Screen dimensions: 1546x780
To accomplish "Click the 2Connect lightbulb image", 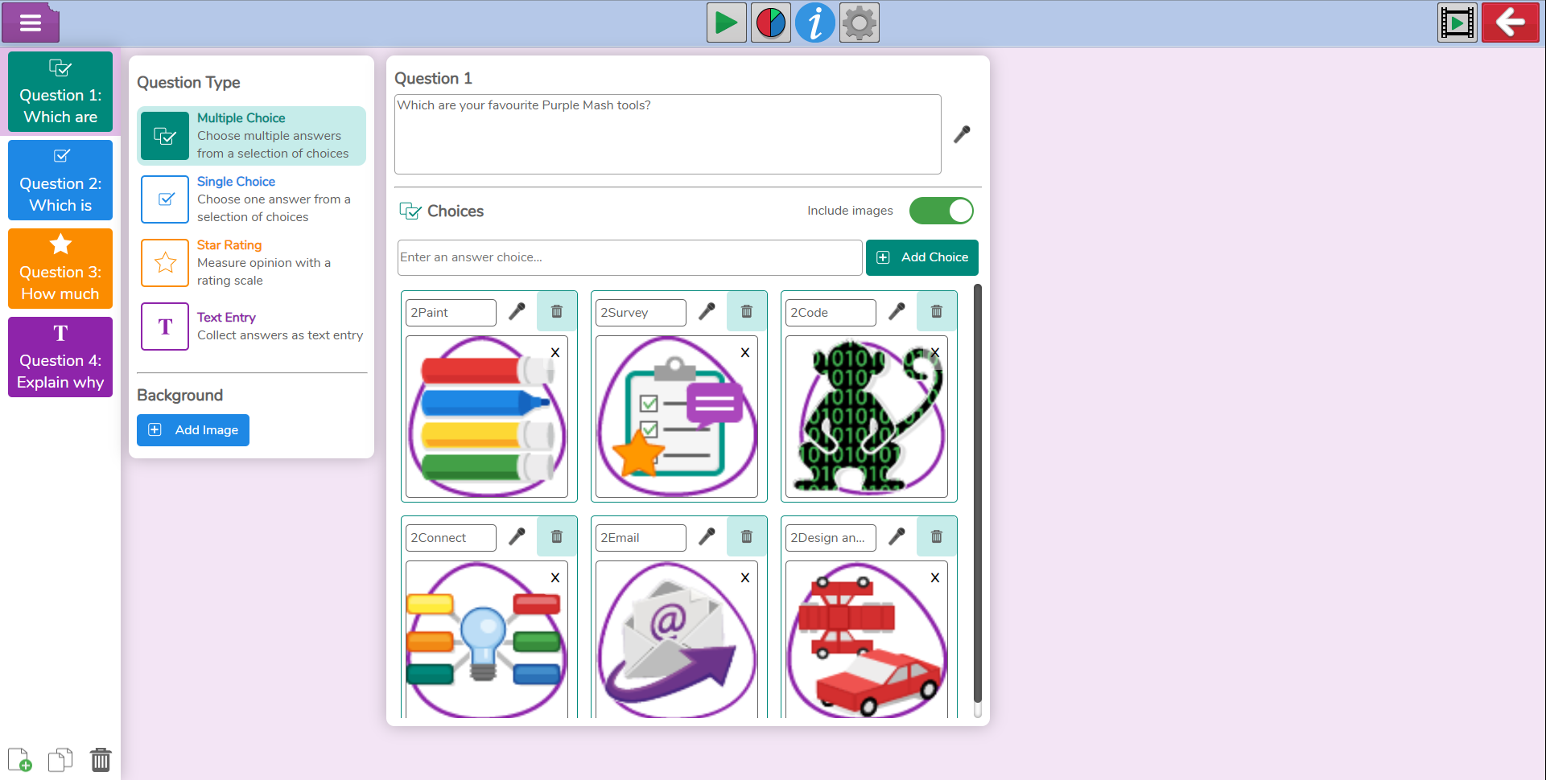I will [486, 640].
